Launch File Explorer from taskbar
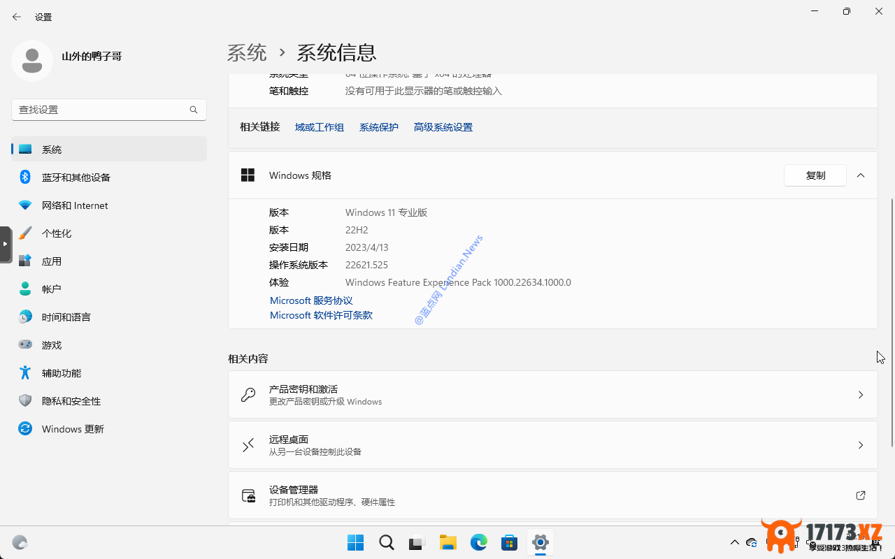 tap(447, 542)
